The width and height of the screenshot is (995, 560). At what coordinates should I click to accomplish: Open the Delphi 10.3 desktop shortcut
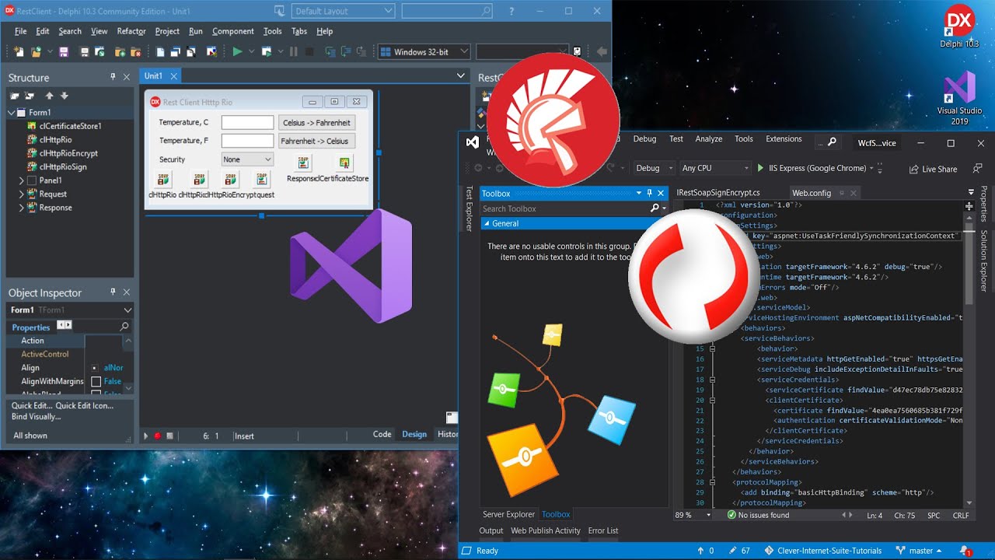click(x=959, y=28)
